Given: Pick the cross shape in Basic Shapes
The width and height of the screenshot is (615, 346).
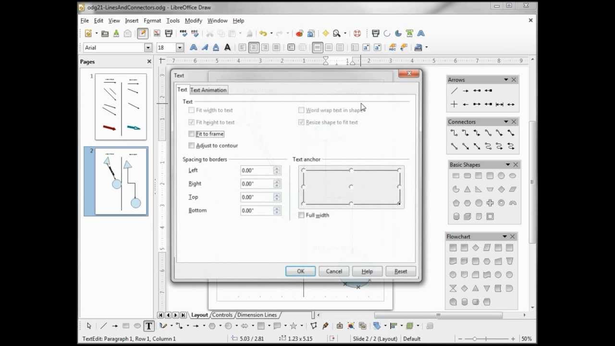Looking at the screenshot, I should pos(490,203).
